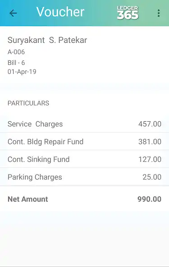Tap the 990.00 net total

click(150, 199)
